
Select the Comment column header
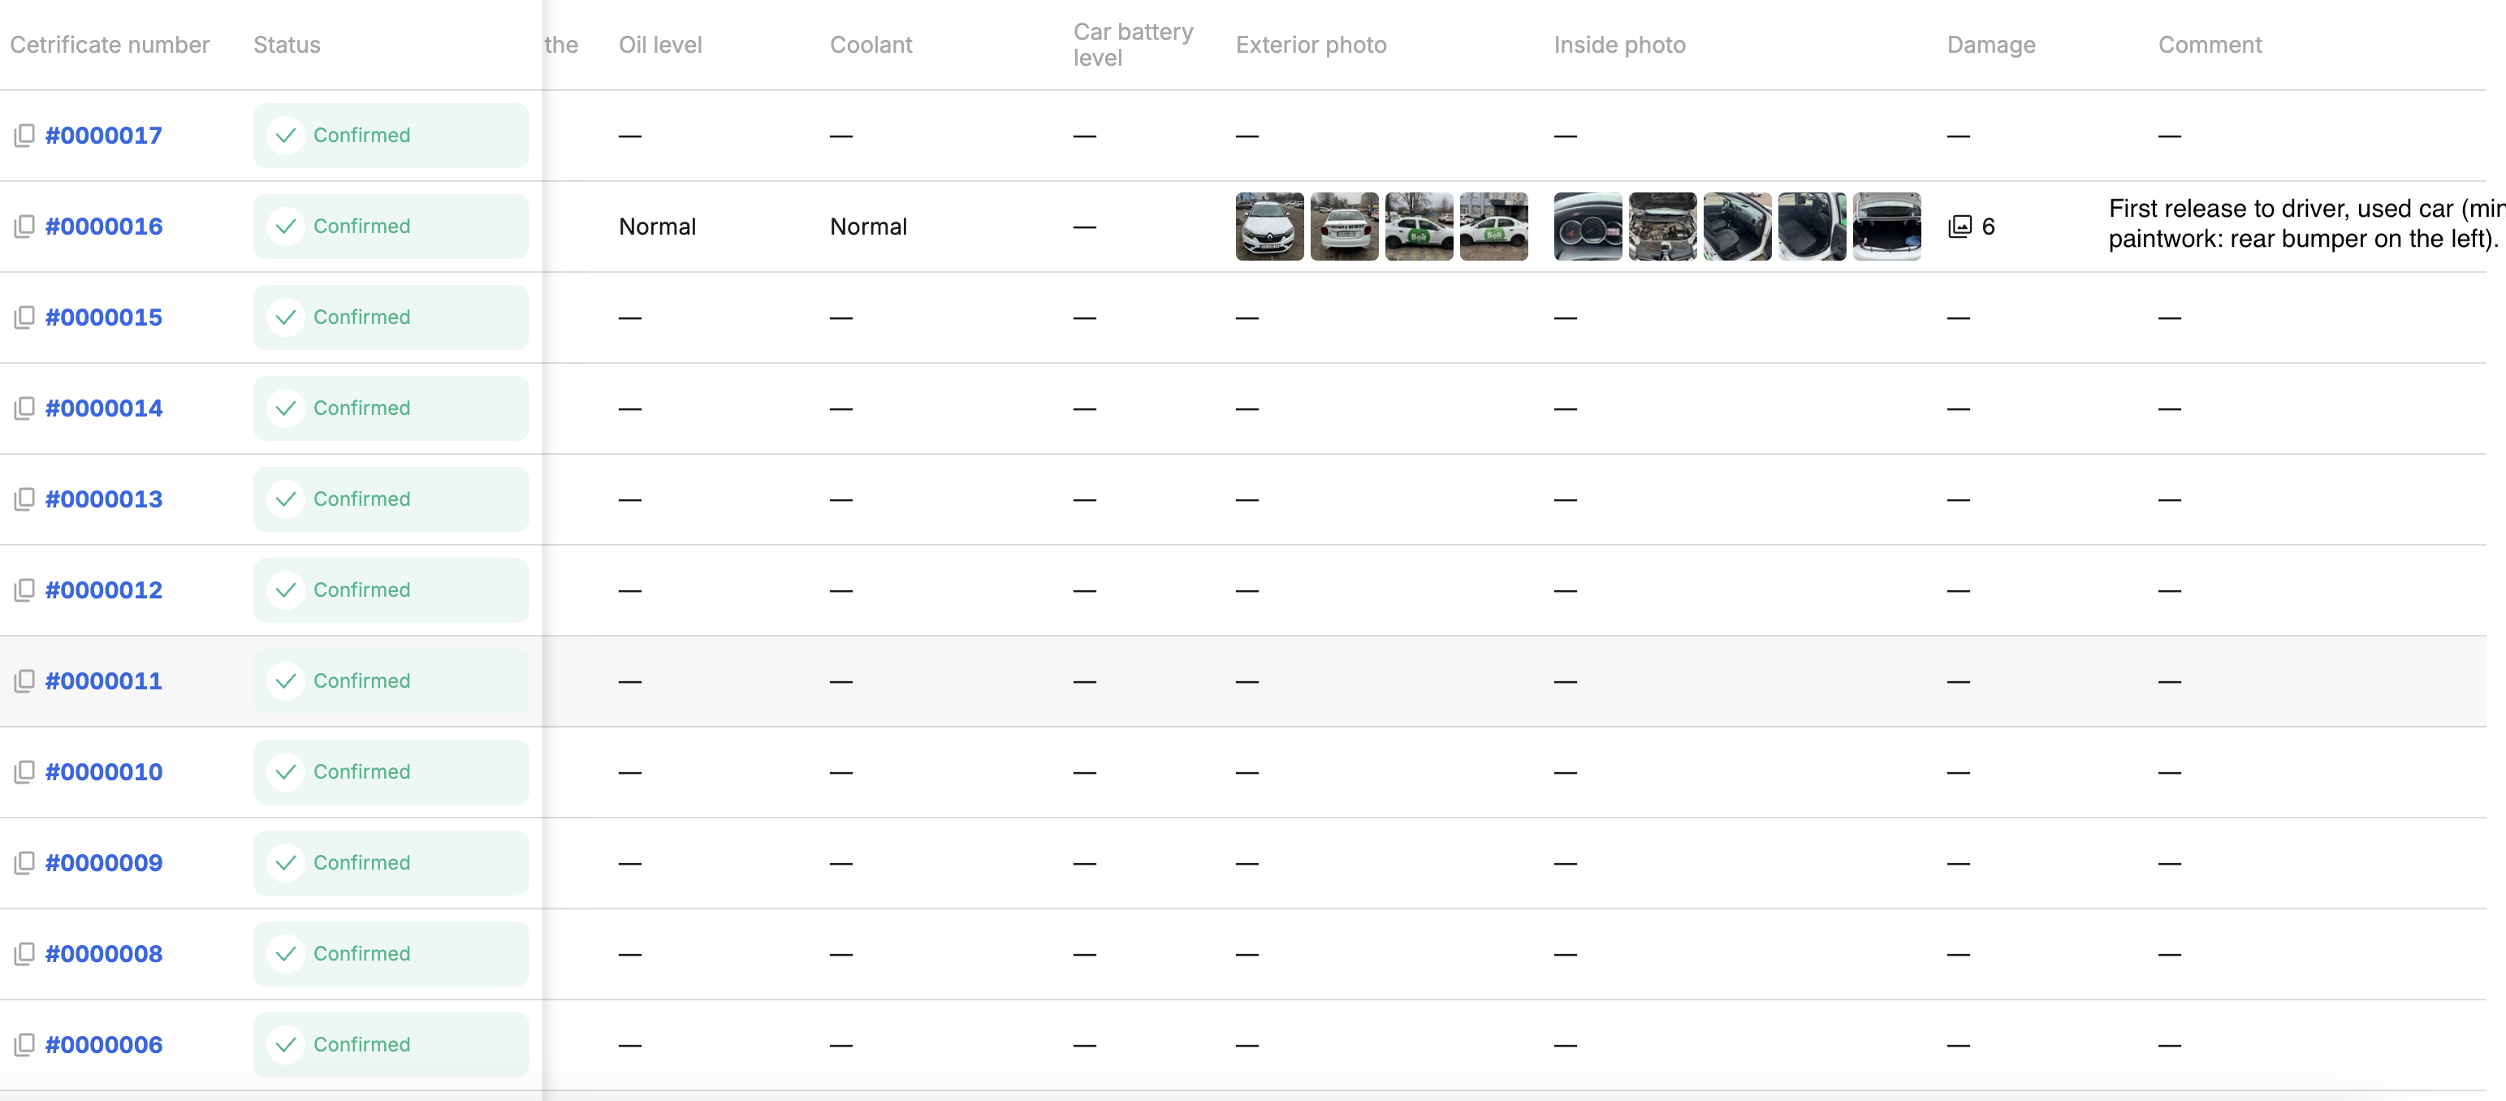(x=2210, y=45)
